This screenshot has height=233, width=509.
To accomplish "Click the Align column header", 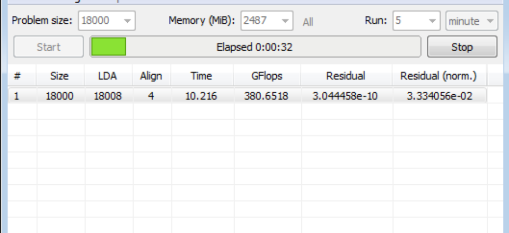I will [x=152, y=76].
